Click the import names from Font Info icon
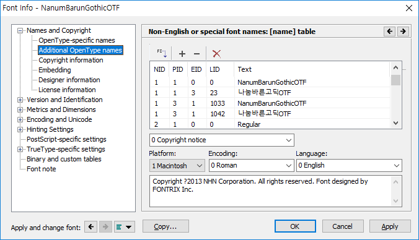Image resolution: width=419 pixels, height=240 pixels. click(162, 53)
